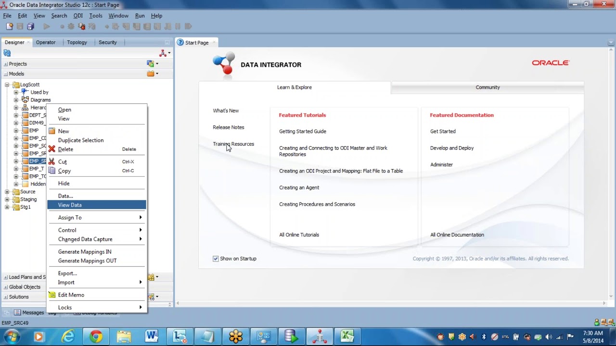Click the Start Page help icon
Viewport: 616px width, 346px height.
(x=180, y=42)
